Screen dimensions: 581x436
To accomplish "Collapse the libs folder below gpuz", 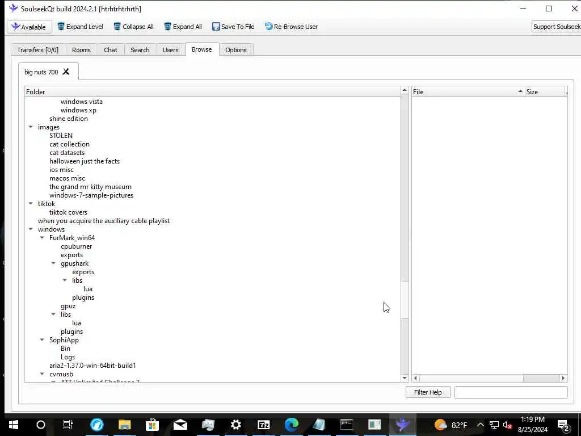I will [x=54, y=315].
